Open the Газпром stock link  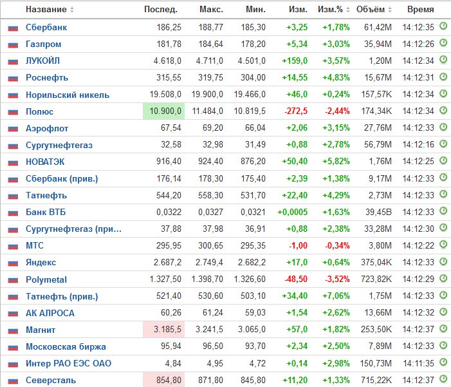[x=44, y=44]
